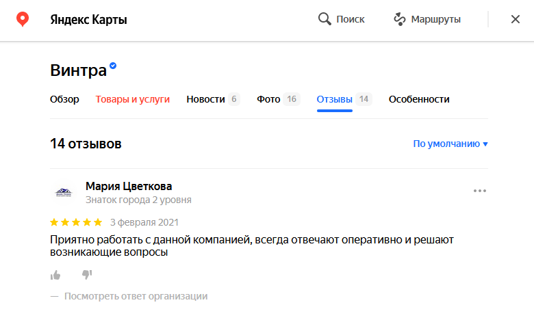534x320 pixels.
Task: Click the 14 отзывов heading
Action: pos(86,144)
